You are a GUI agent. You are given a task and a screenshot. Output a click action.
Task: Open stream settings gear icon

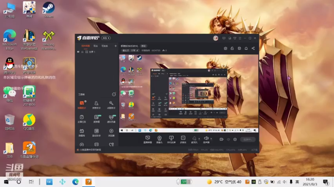[235, 139]
